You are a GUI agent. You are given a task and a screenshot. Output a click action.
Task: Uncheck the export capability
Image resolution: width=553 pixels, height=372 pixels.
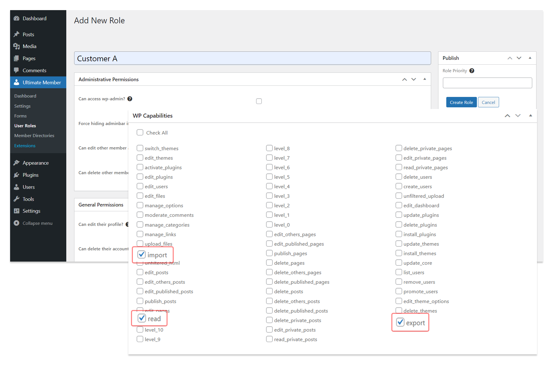(x=400, y=322)
